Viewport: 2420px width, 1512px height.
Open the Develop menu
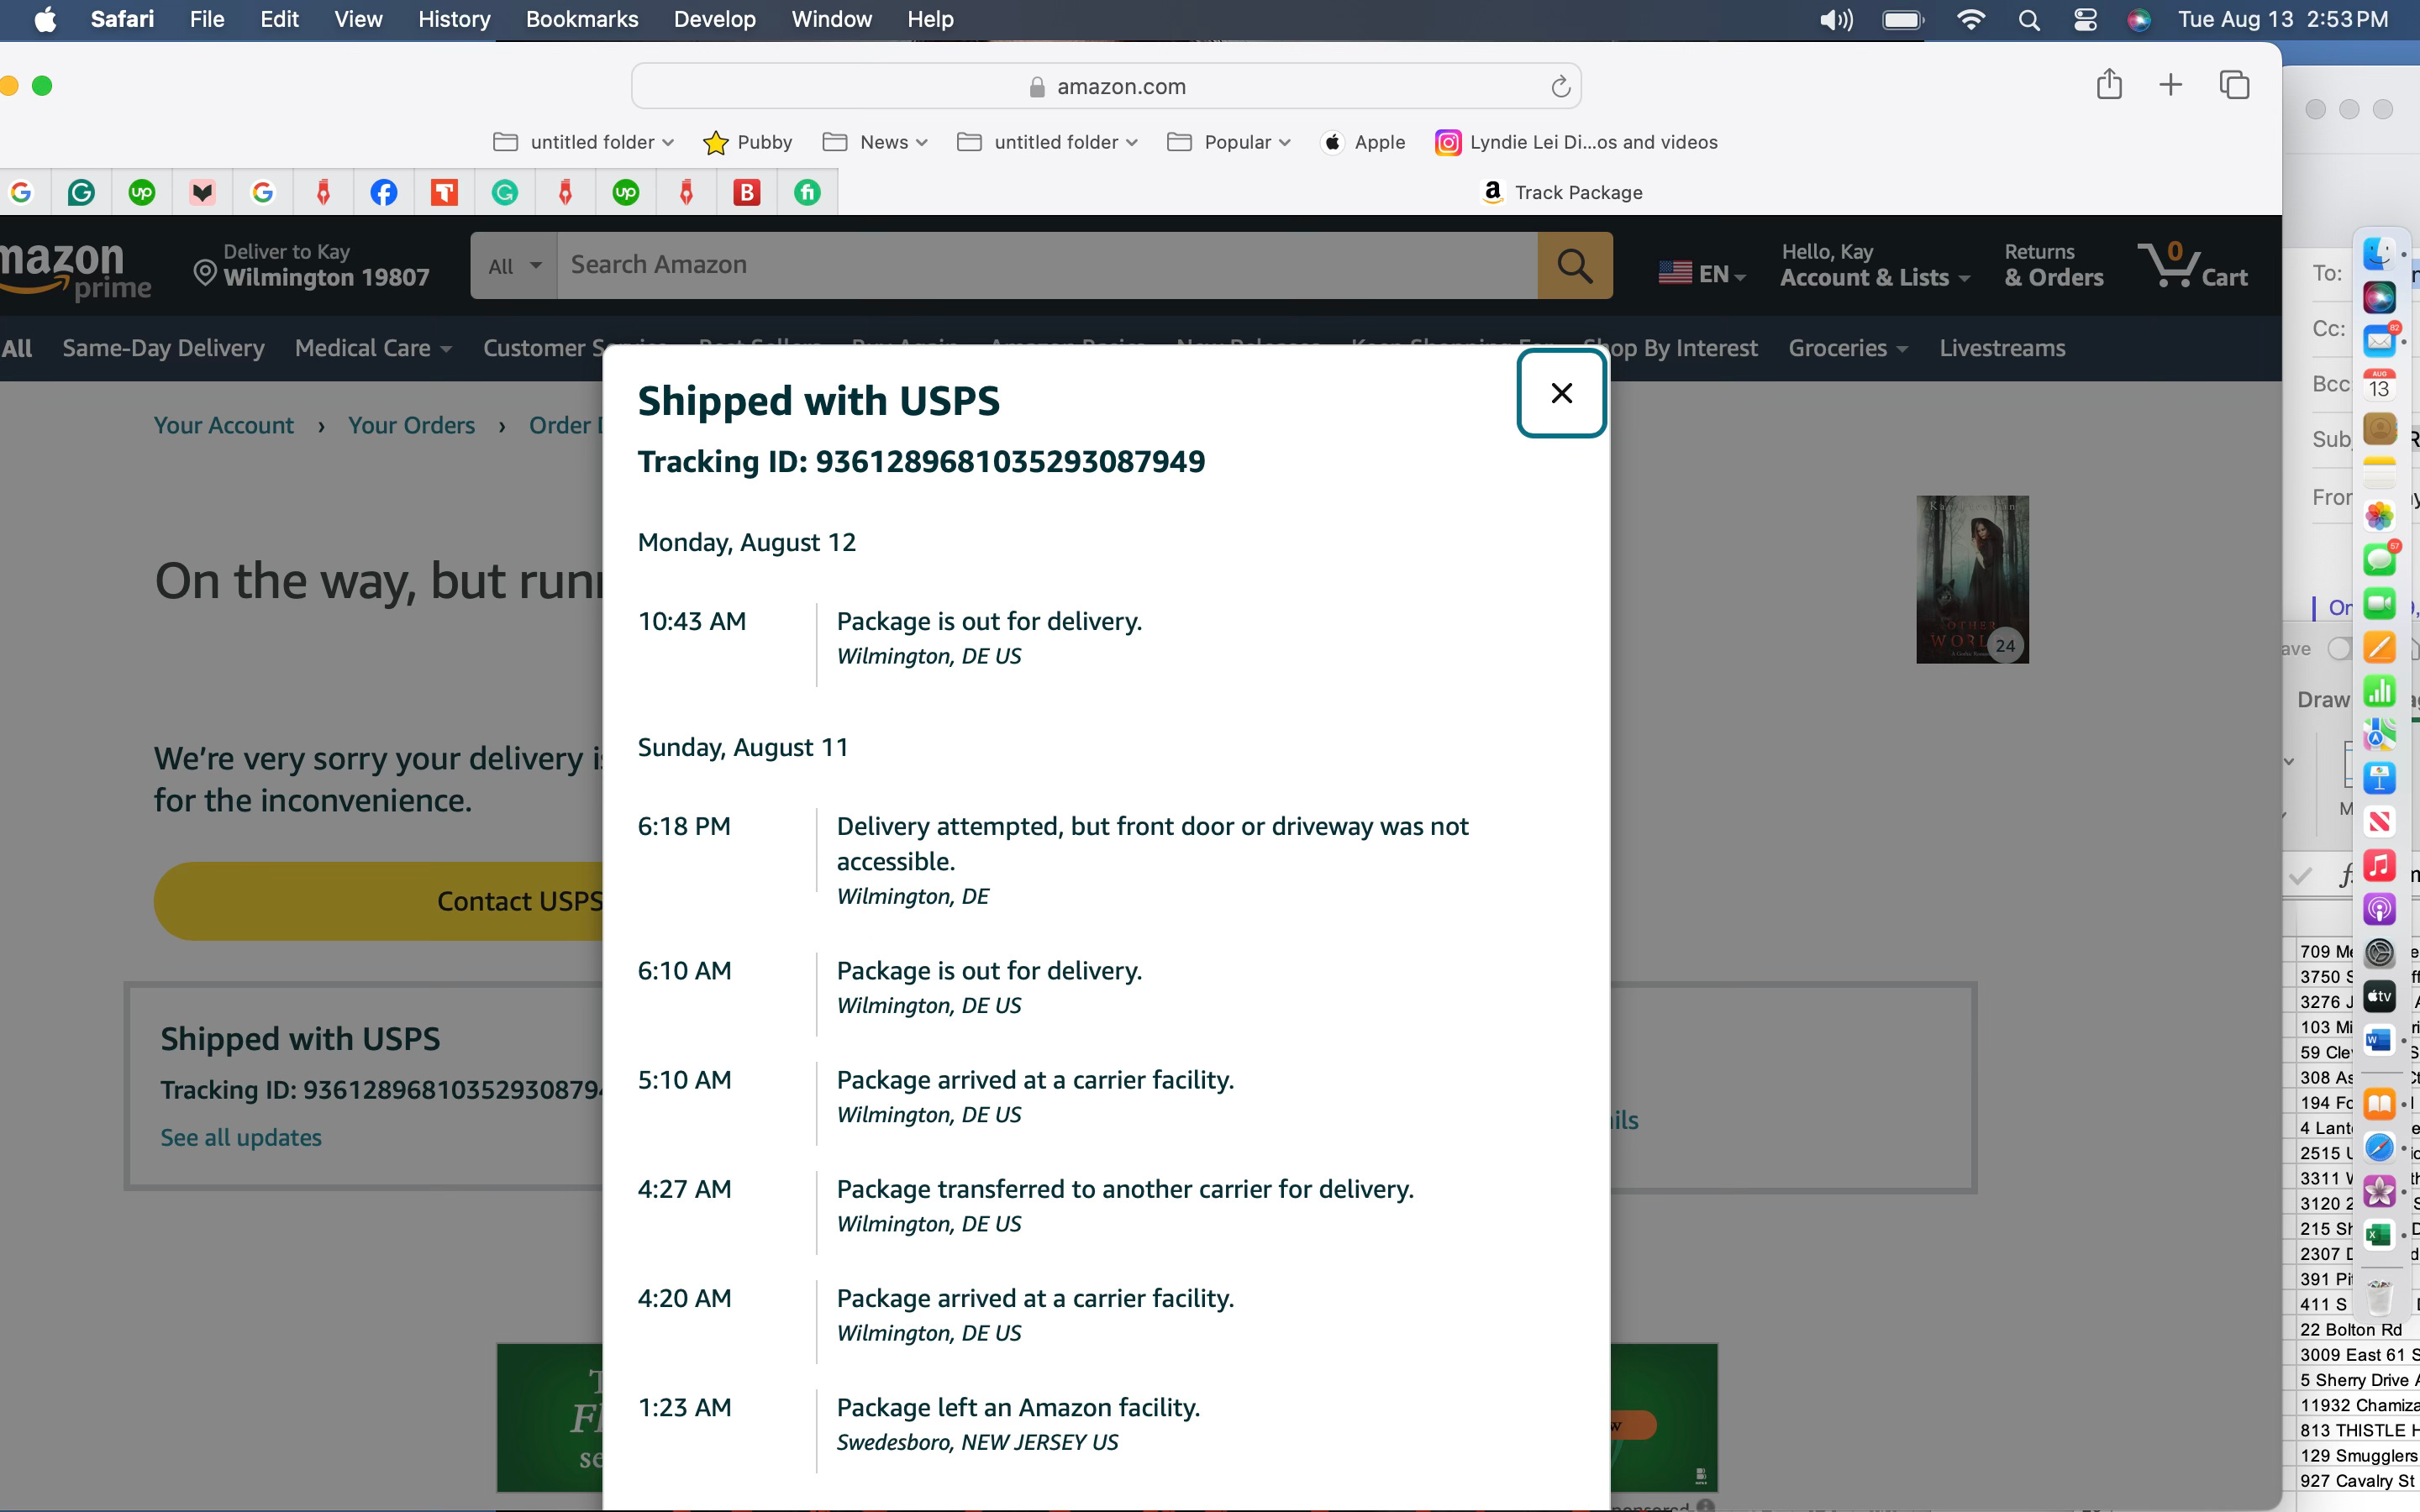coord(714,19)
